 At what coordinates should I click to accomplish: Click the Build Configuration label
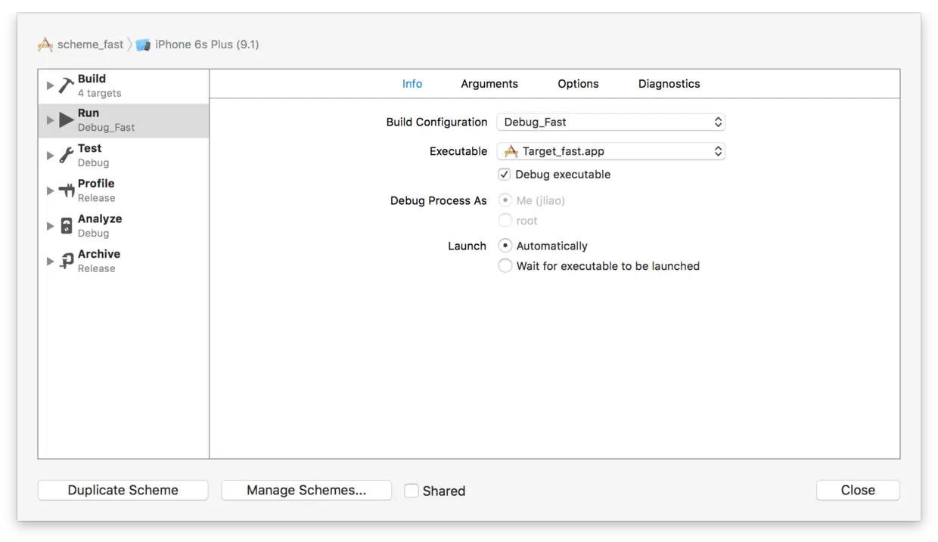tap(436, 122)
